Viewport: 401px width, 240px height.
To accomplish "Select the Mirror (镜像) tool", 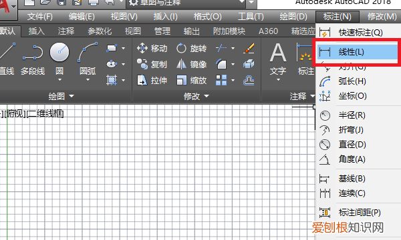I will [x=191, y=64].
